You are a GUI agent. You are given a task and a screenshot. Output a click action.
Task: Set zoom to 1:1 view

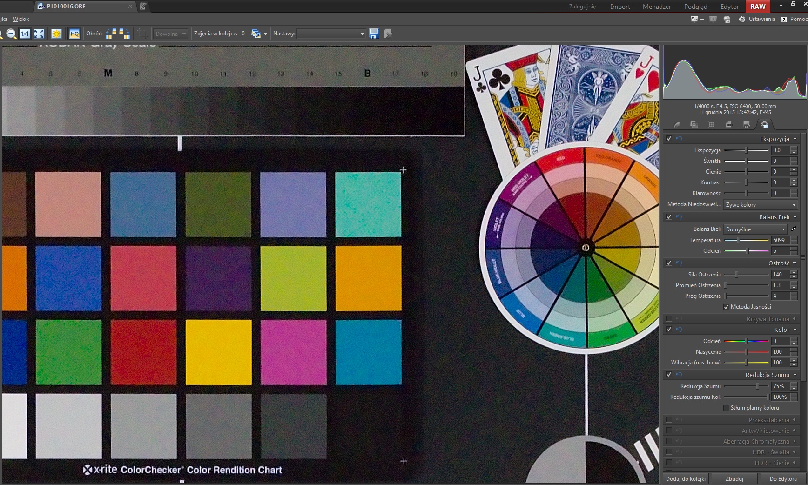click(25, 34)
